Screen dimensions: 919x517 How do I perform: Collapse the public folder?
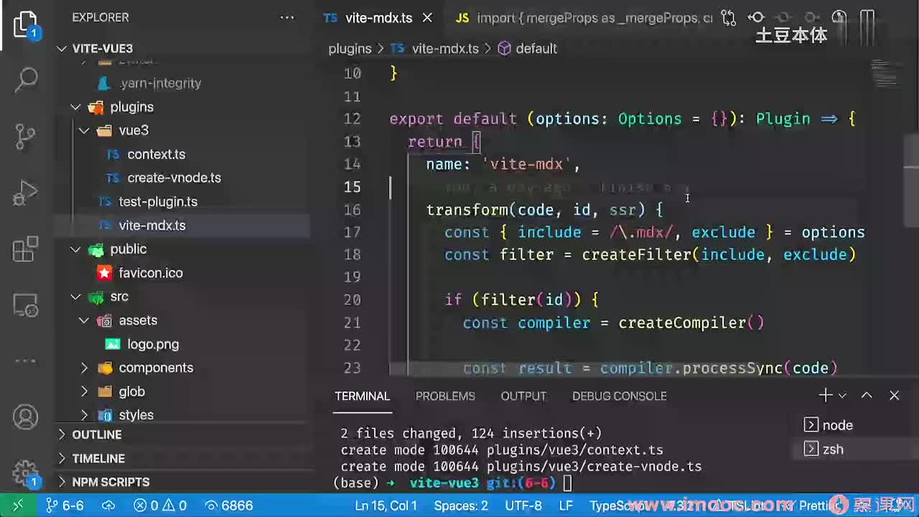[x=75, y=249]
